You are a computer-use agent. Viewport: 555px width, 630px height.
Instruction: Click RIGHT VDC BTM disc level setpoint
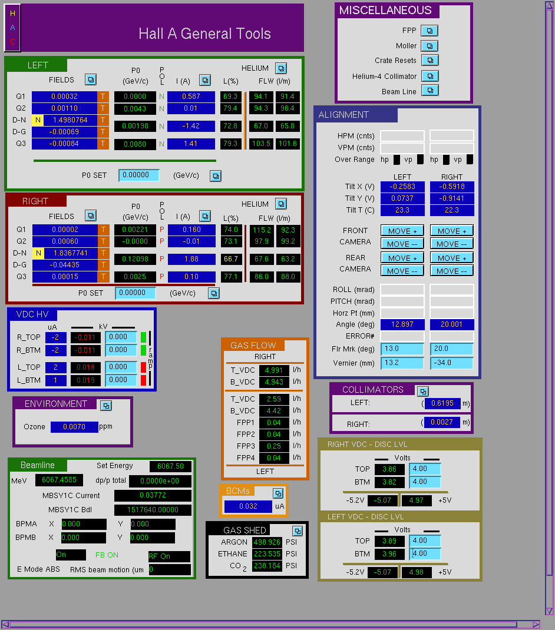[x=425, y=482]
